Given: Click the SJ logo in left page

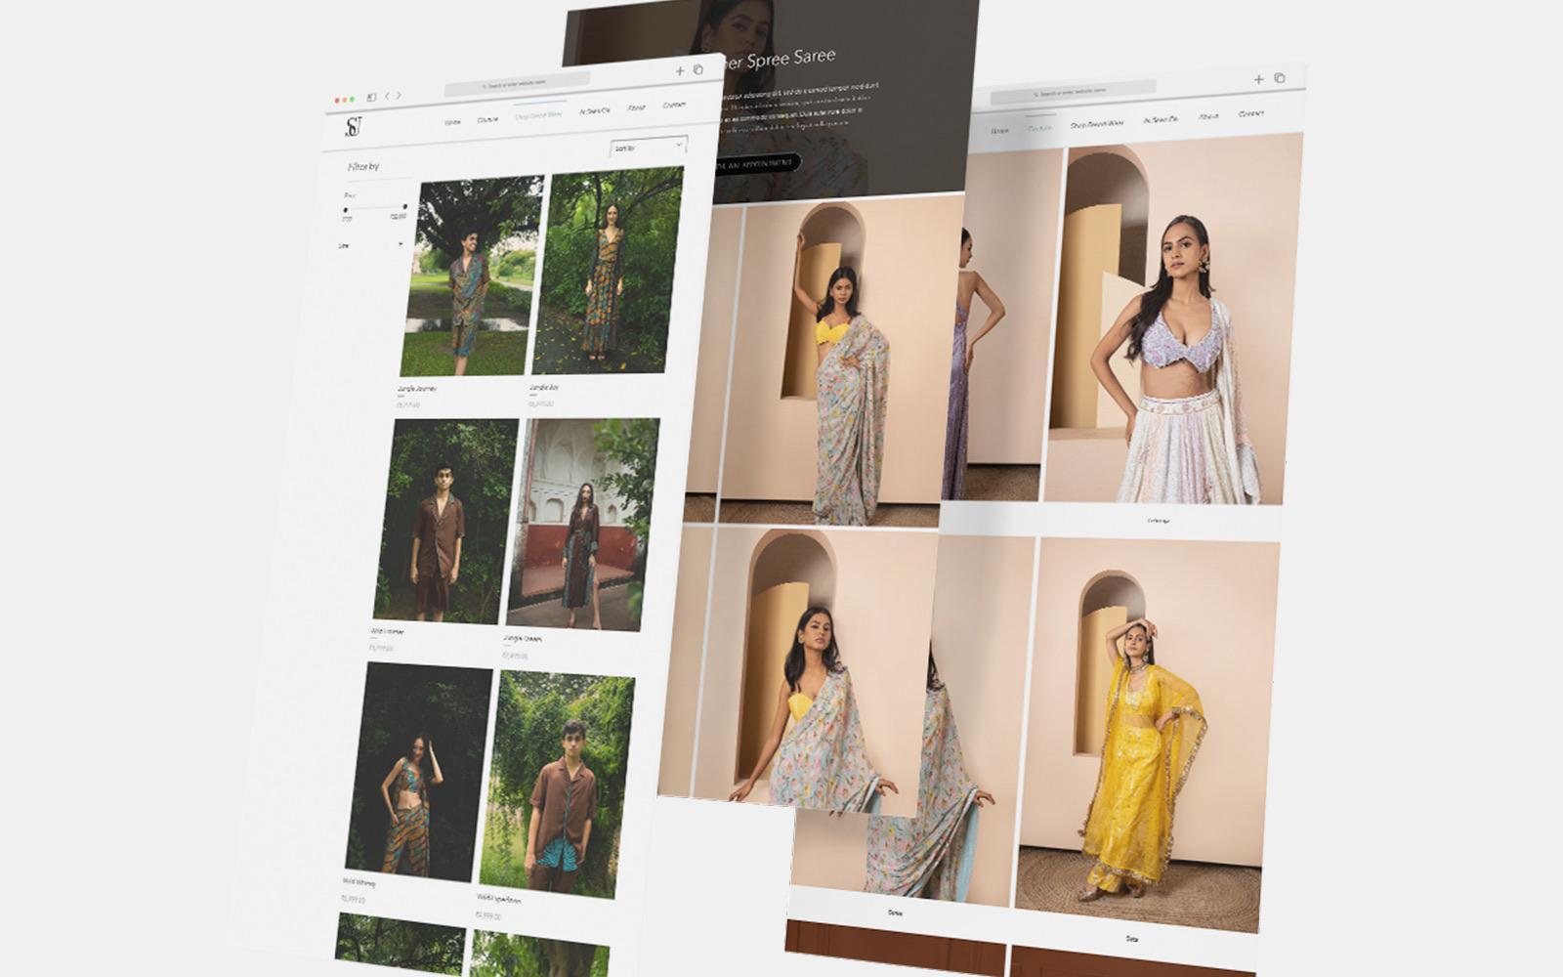Looking at the screenshot, I should click(354, 127).
